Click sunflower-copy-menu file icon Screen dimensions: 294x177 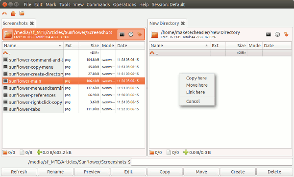(5, 67)
